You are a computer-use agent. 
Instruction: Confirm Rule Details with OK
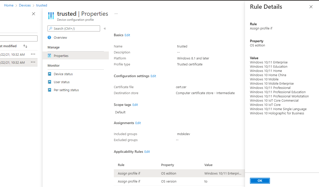(260, 181)
